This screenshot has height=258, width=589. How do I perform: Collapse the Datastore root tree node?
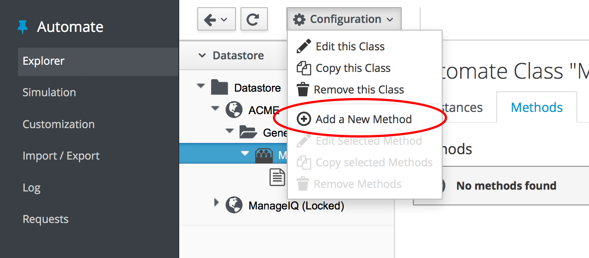(201, 86)
